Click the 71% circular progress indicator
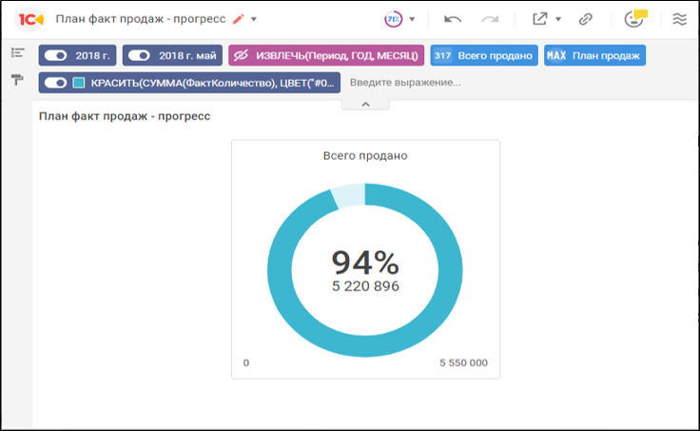 pyautogui.click(x=394, y=19)
